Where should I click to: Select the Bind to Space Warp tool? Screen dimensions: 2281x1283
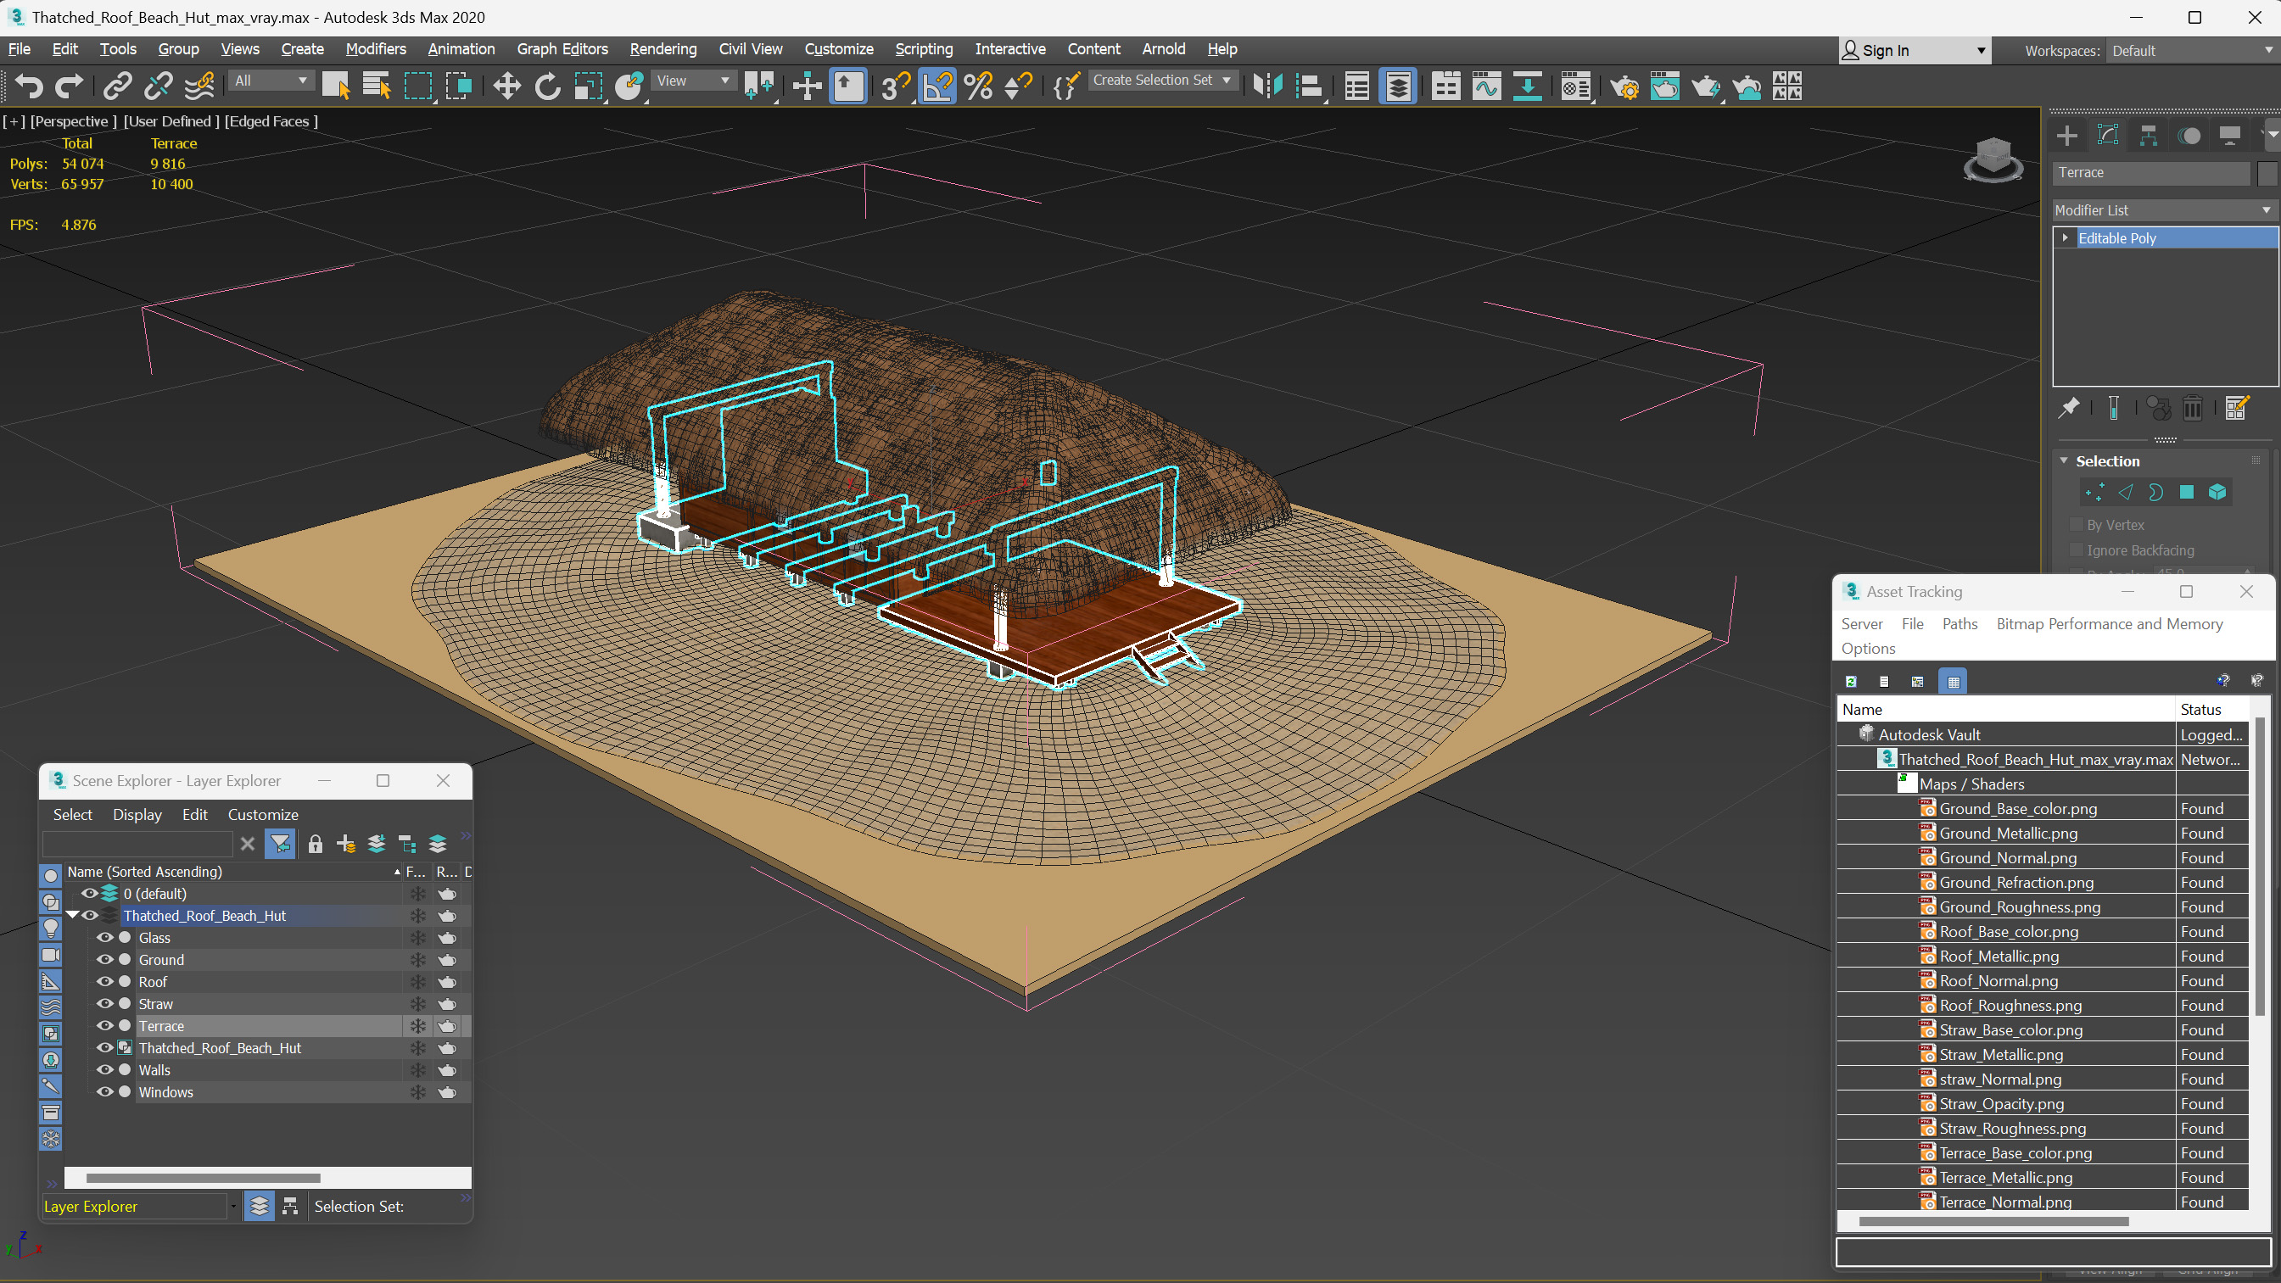[x=199, y=86]
